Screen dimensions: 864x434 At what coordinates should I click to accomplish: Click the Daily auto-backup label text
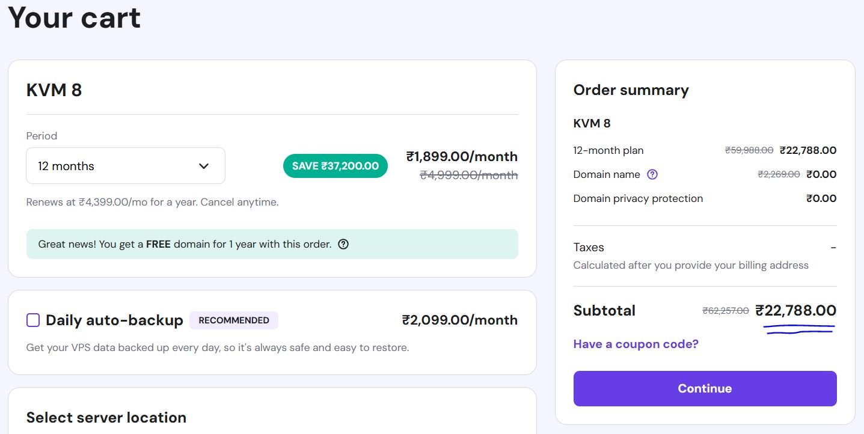click(114, 320)
